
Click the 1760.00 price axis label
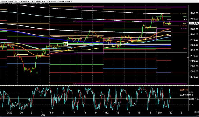point(194,29)
